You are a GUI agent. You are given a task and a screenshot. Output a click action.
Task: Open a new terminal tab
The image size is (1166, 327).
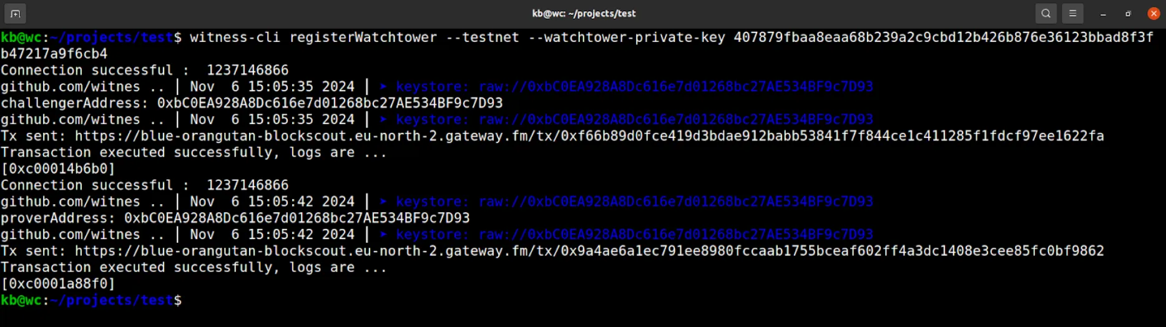coord(16,13)
